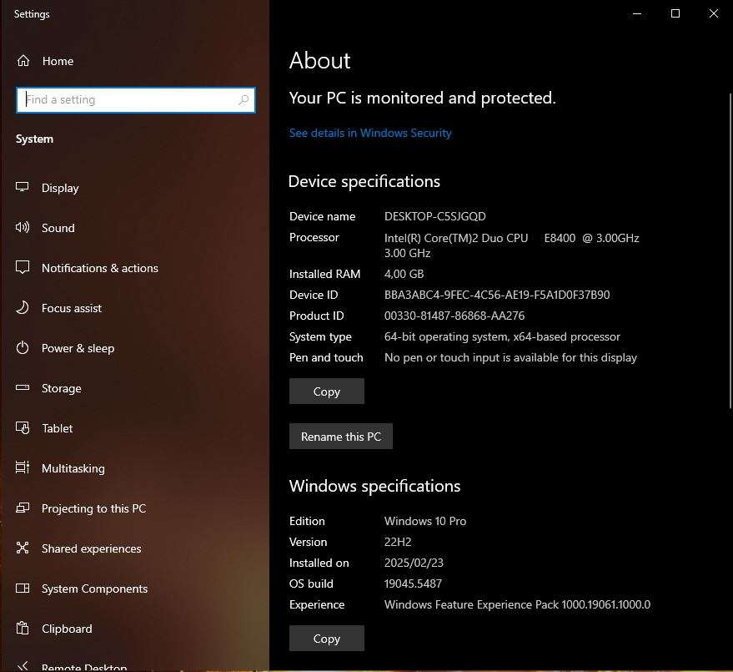Screen dimensions: 733x672
Task: Open Display settings via monitor icon
Action: (22, 187)
